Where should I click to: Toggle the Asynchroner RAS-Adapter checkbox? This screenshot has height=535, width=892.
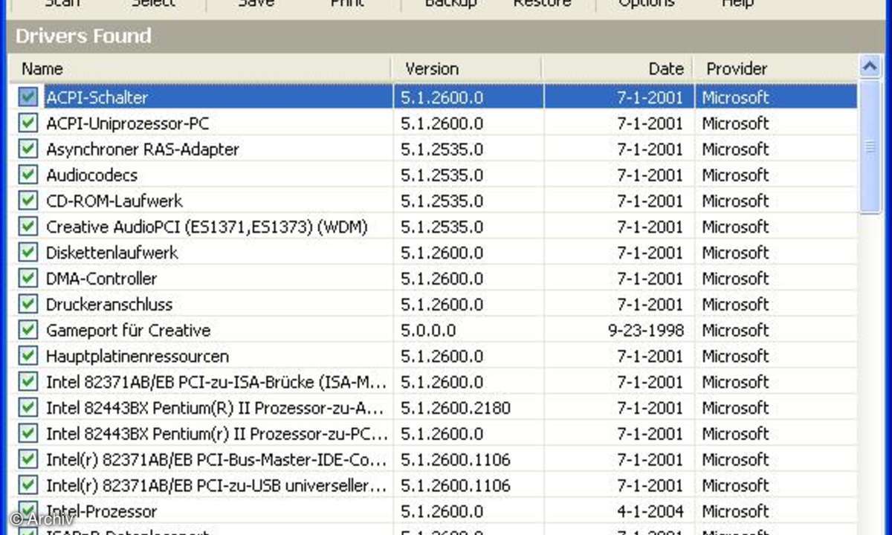(x=28, y=149)
